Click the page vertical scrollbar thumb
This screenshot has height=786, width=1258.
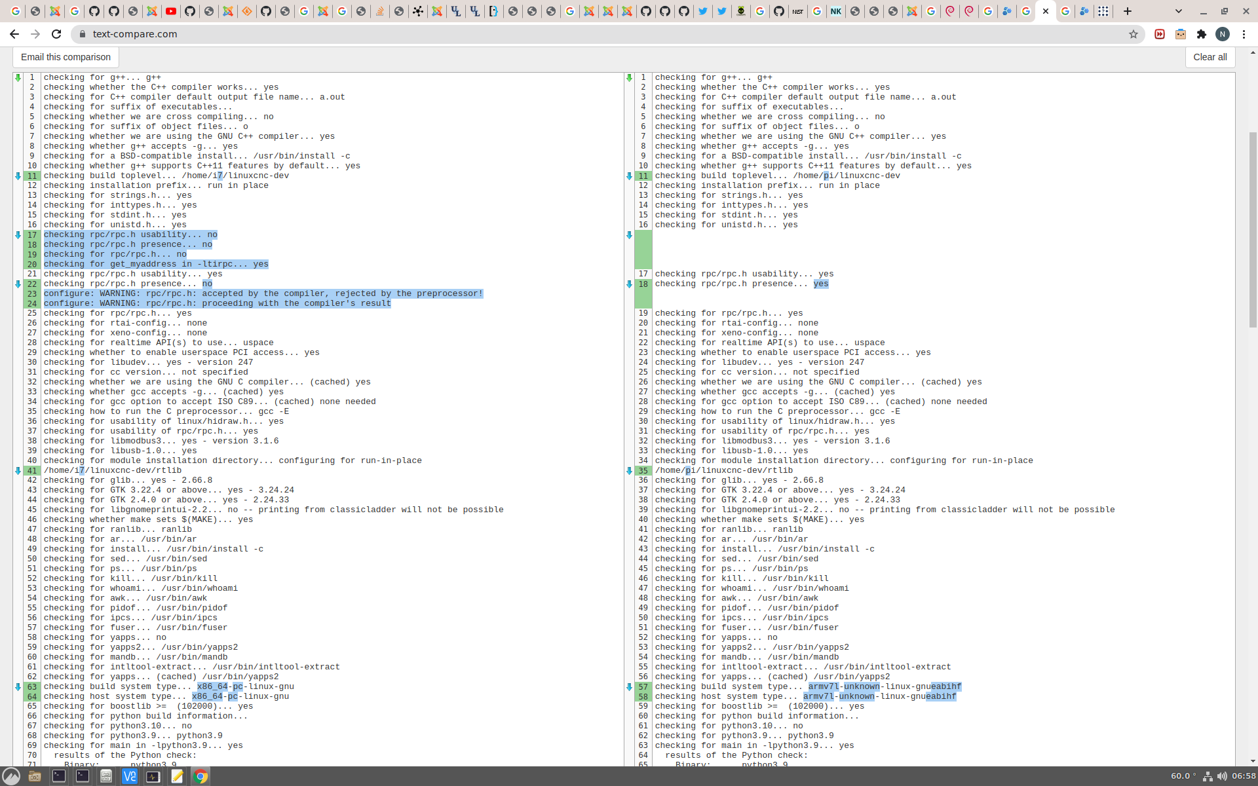(1253, 229)
